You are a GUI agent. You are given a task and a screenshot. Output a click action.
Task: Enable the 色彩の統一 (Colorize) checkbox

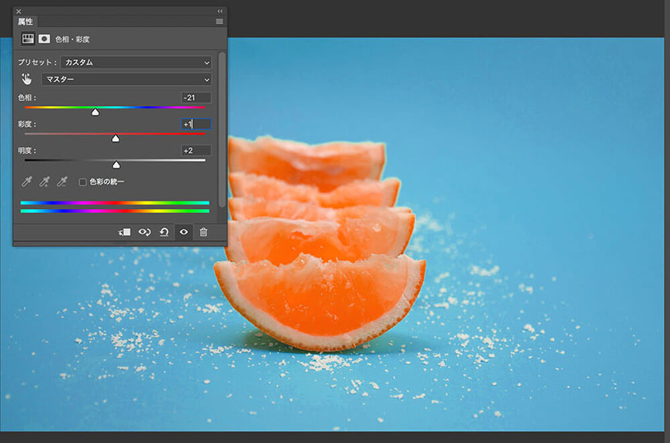point(82,182)
